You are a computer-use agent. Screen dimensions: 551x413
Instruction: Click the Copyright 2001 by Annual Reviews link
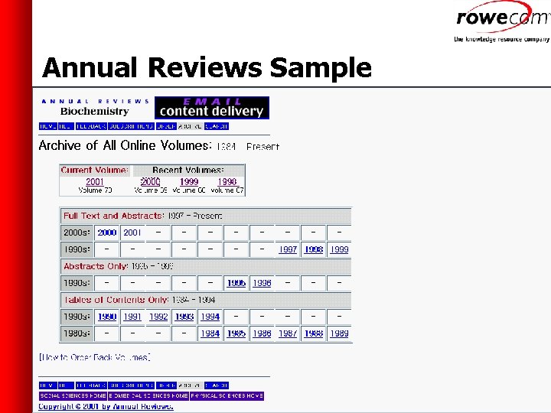click(x=106, y=407)
